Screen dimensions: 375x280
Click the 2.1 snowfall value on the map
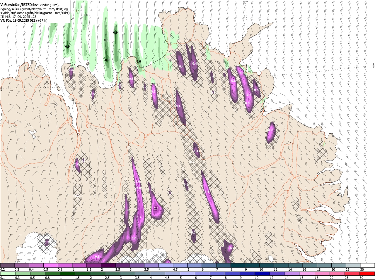[x=156, y=208]
